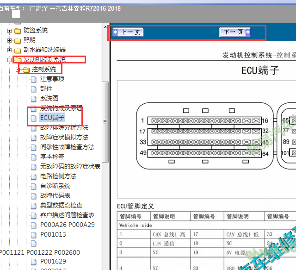Screen dimensions: 296x270
Task: Collapse the 控制系统 subfolder
Action: click(18, 69)
